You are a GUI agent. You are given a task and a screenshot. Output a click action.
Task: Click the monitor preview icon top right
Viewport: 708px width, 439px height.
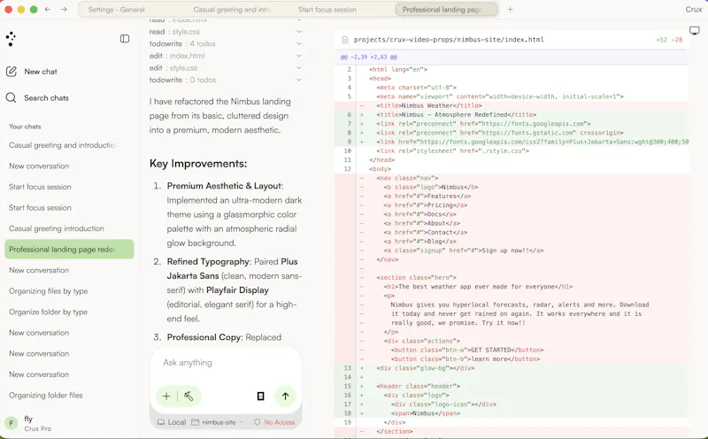695,31
